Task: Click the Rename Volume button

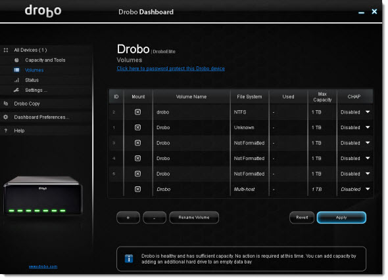Action: [x=194, y=218]
